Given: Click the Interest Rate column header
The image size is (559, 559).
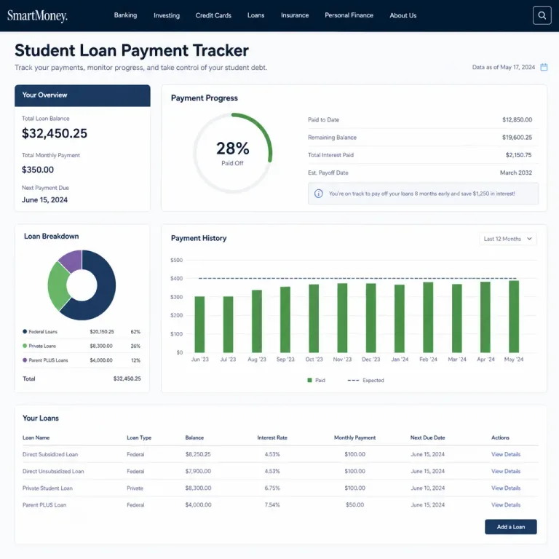Looking at the screenshot, I should point(272,437).
